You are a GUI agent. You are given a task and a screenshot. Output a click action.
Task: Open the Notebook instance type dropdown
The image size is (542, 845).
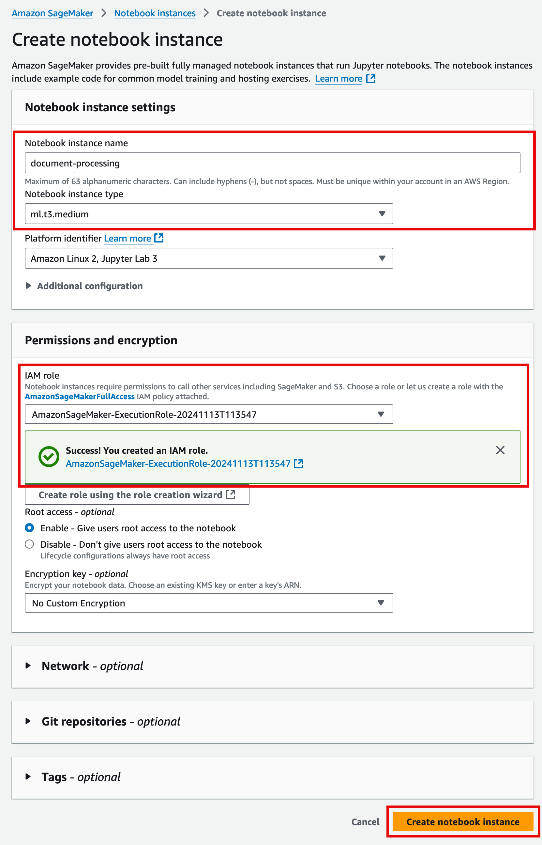click(x=209, y=214)
